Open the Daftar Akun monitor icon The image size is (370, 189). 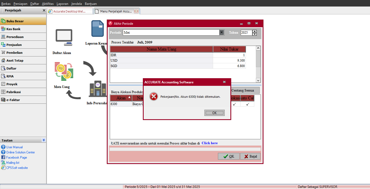64,37
